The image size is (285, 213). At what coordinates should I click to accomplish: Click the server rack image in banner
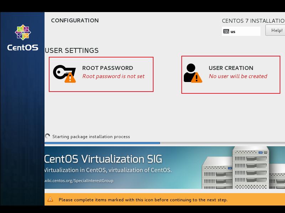242,169
